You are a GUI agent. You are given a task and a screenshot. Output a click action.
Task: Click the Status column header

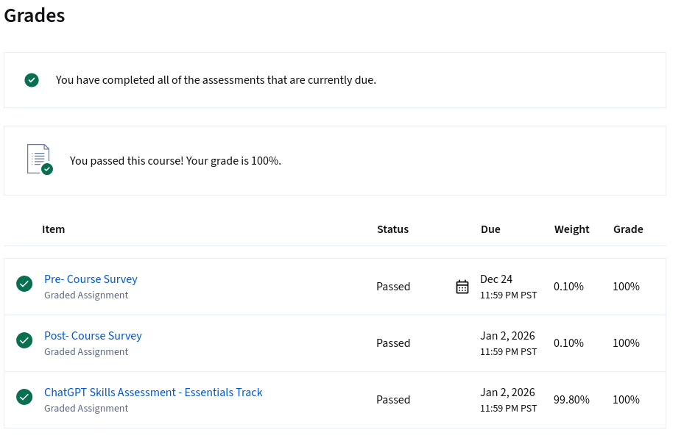coord(392,229)
